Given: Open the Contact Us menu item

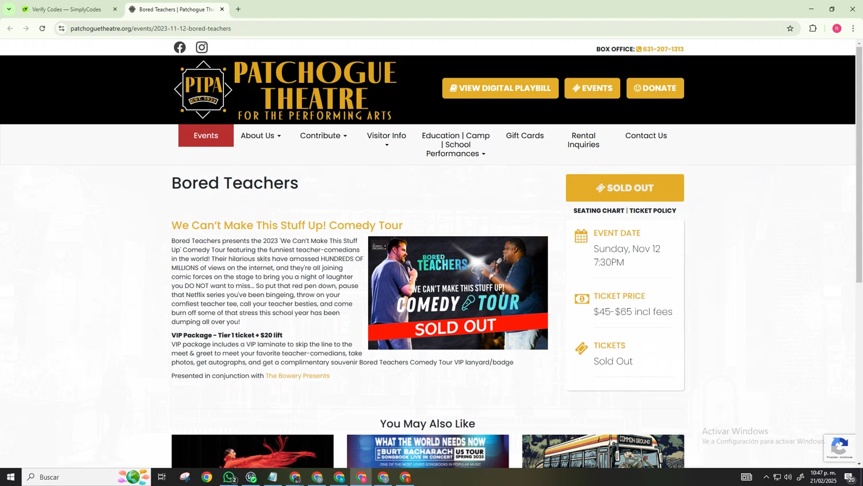Looking at the screenshot, I should [x=646, y=136].
